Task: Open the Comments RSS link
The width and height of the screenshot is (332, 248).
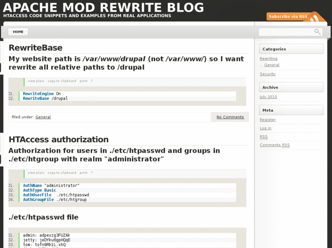Action: (x=274, y=145)
